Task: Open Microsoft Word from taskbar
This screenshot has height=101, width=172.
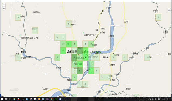Action: (60, 99)
